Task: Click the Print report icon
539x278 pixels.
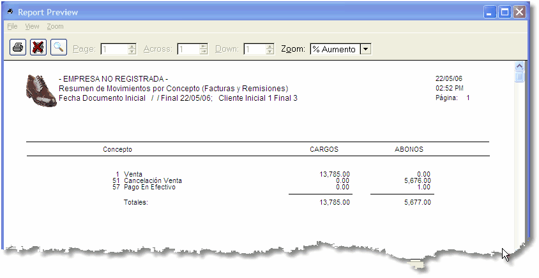Action: tap(19, 48)
